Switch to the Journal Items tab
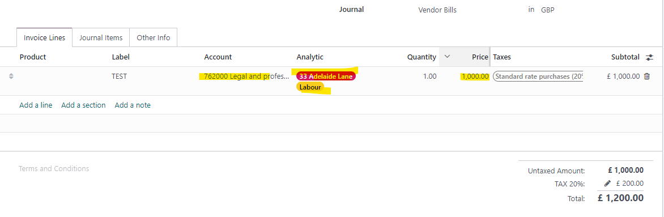The width and height of the screenshot is (664, 217). (101, 38)
